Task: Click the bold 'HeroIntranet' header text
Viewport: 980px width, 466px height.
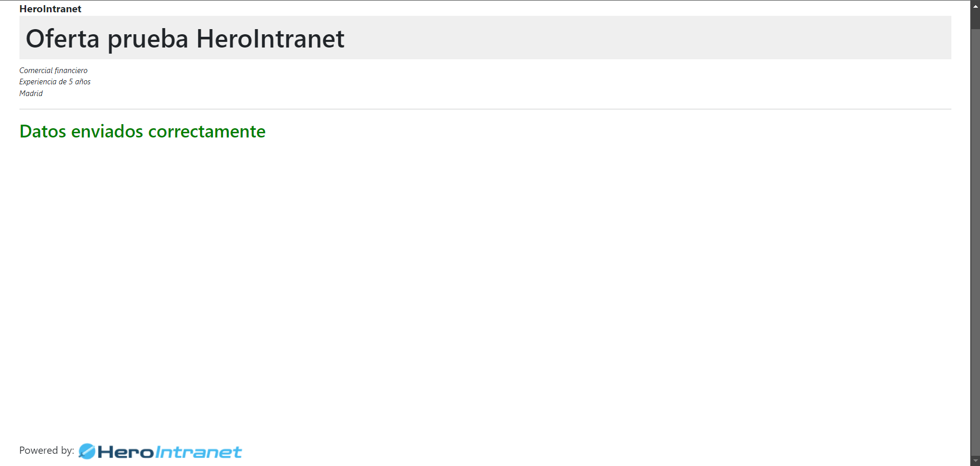Action: [50, 9]
